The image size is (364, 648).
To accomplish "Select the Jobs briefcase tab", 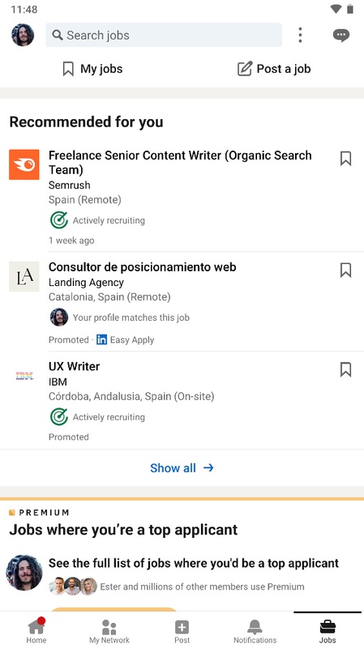I will point(328,630).
